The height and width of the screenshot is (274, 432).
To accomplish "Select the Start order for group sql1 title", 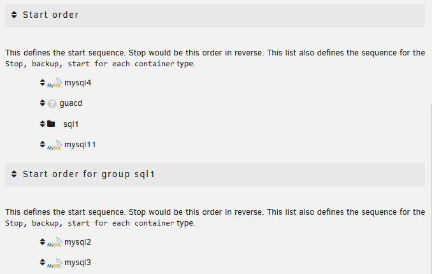I will (x=89, y=174).
